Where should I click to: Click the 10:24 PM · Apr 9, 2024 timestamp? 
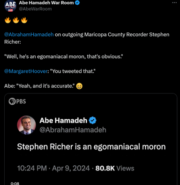pos(53,169)
